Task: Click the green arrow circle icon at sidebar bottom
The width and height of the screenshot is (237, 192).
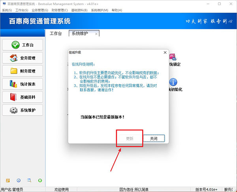Action: point(40,180)
